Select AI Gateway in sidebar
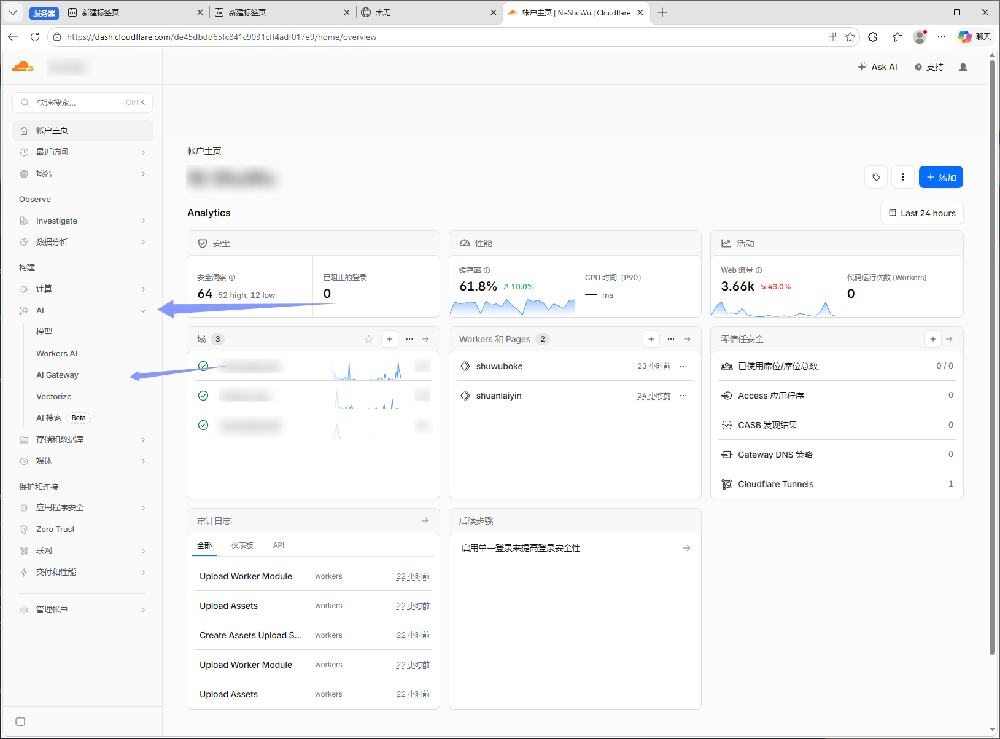This screenshot has height=739, width=1000. click(57, 375)
